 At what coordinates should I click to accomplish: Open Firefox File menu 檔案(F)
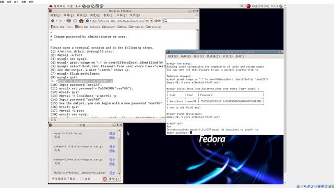point(55,15)
